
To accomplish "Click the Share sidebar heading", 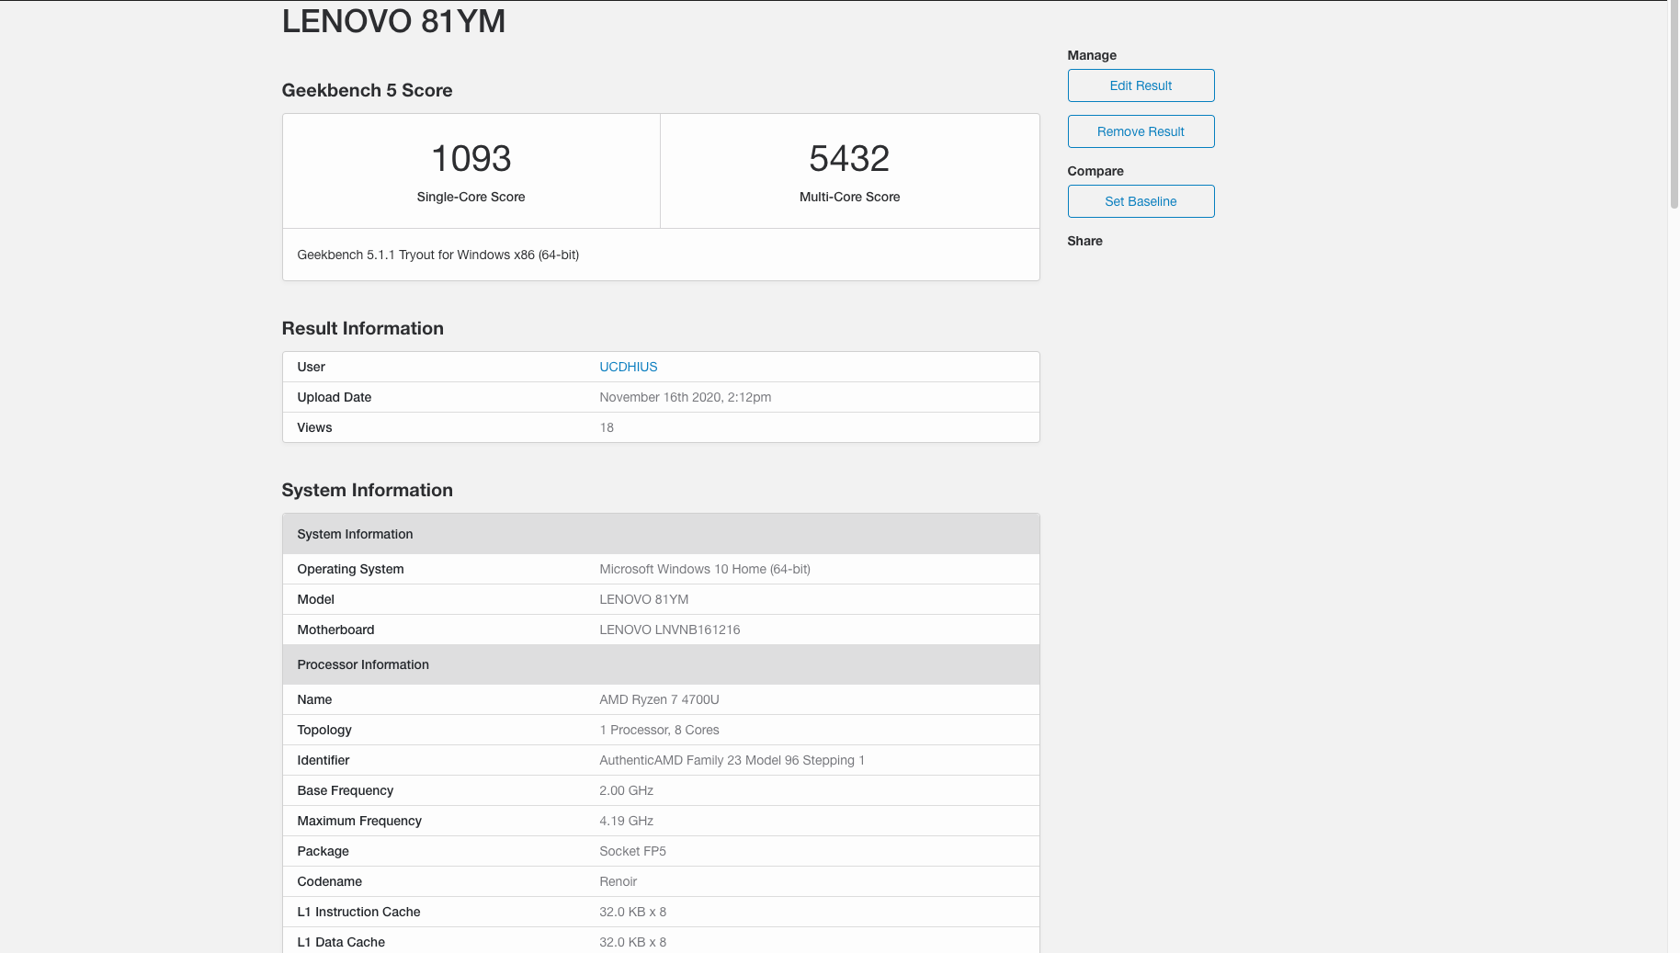I will click(x=1084, y=241).
